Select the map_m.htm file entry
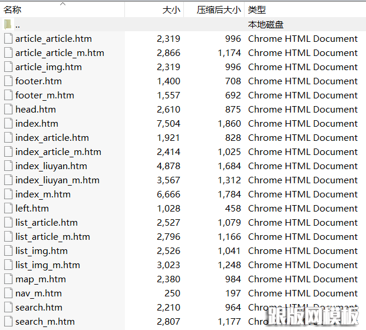 tap(40, 279)
